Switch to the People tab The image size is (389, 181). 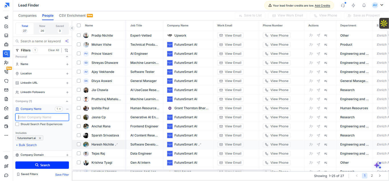[48, 16]
